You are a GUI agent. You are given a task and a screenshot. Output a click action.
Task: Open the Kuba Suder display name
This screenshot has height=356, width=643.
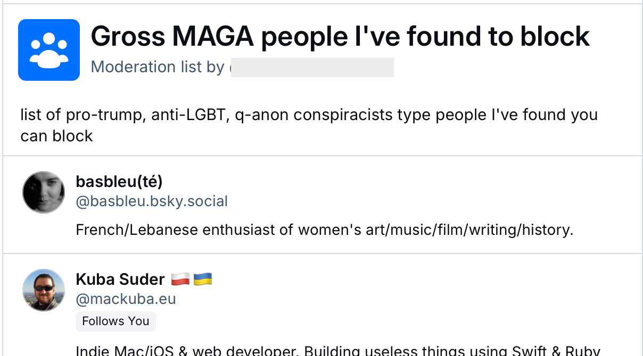pyautogui.click(x=120, y=279)
